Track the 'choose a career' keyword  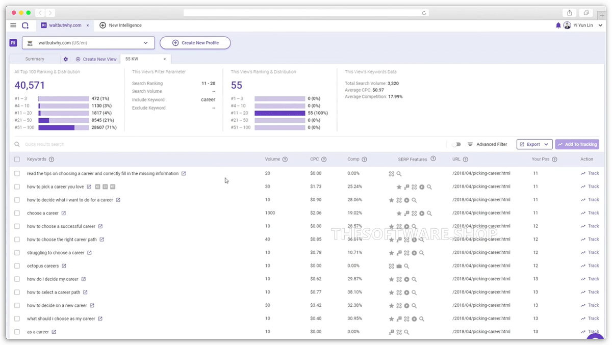pyautogui.click(x=590, y=213)
